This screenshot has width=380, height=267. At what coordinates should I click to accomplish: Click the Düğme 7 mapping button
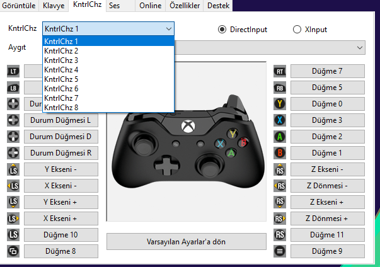pos(328,71)
